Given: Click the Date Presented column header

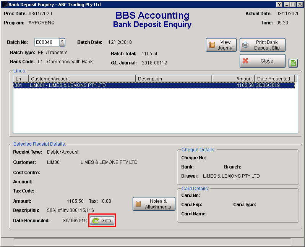Looking at the screenshot, I should coord(275,79).
